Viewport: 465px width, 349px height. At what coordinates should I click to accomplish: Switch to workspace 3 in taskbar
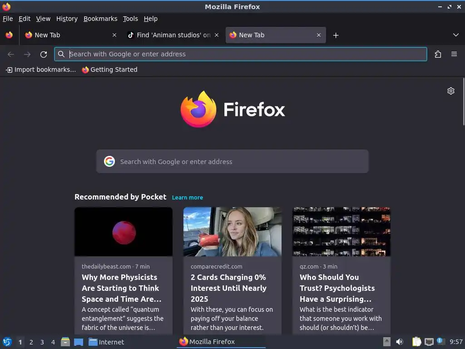point(42,342)
